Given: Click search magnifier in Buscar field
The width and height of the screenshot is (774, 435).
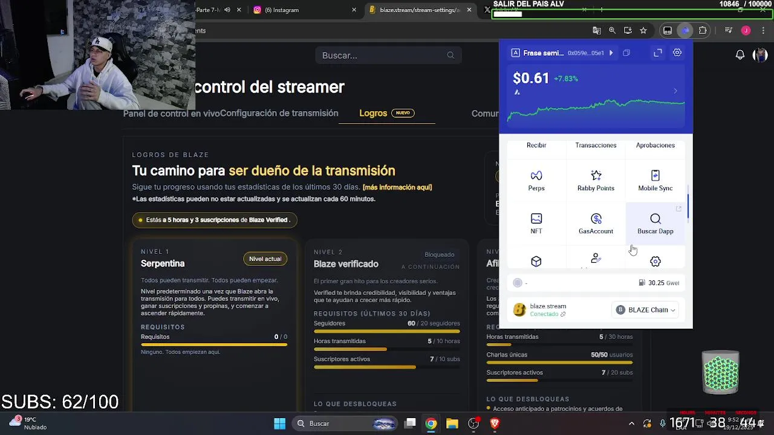Looking at the screenshot, I should (450, 55).
